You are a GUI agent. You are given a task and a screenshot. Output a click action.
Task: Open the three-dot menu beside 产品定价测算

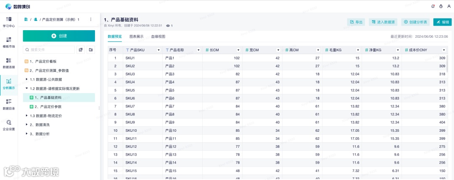click(91, 19)
